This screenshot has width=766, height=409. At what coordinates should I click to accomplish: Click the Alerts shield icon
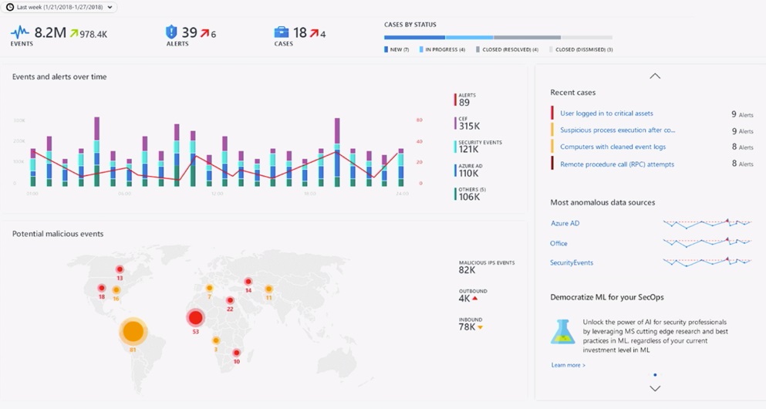point(171,32)
